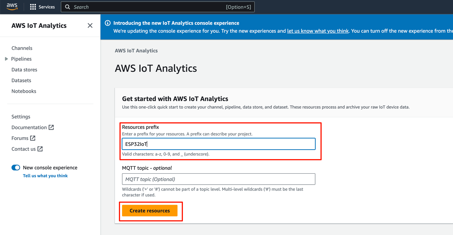Click the Forums external link icon

33,138
